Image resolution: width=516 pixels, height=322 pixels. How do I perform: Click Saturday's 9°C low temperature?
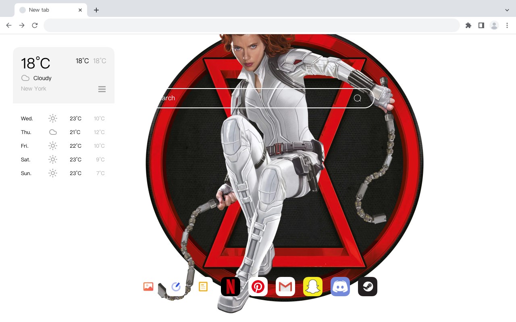pyautogui.click(x=100, y=159)
